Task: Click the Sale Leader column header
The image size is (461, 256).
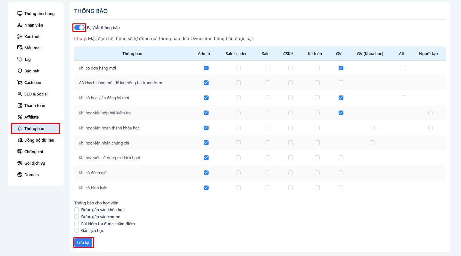Action: (236, 54)
